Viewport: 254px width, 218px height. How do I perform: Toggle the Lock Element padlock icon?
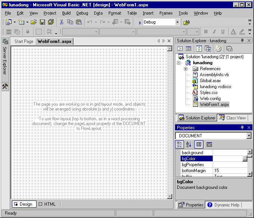(28, 31)
